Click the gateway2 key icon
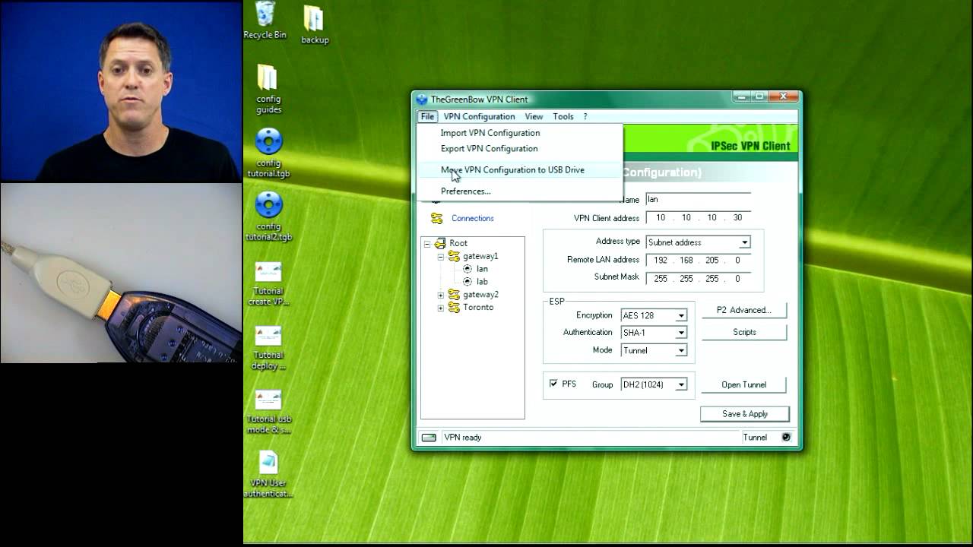The width and height of the screenshot is (973, 547). pyautogui.click(x=454, y=295)
